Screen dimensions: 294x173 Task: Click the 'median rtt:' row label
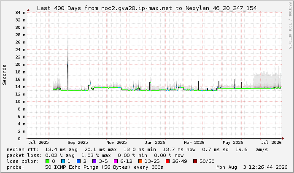pos(23,149)
